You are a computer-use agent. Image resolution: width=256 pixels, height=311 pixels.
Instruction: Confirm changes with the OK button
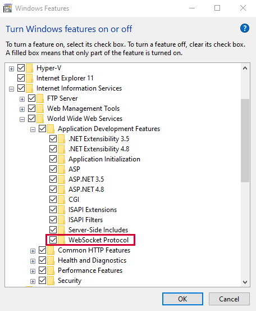point(182,299)
